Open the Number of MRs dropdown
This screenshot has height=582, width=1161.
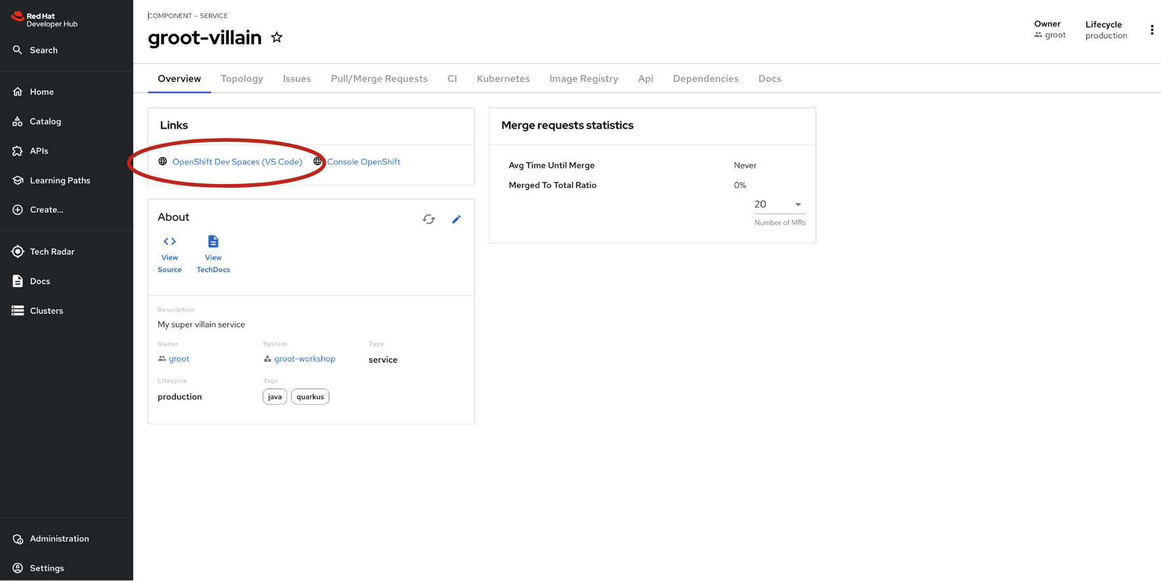pyautogui.click(x=779, y=205)
